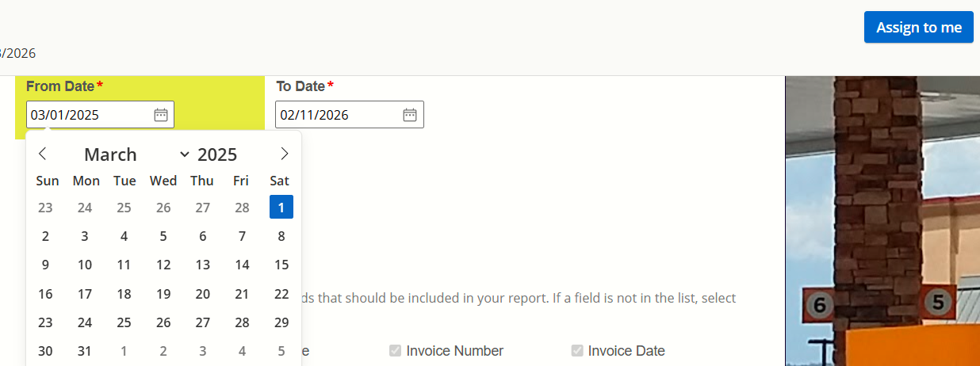
Task: Click the gas station photo thumbnail
Action: tap(882, 222)
